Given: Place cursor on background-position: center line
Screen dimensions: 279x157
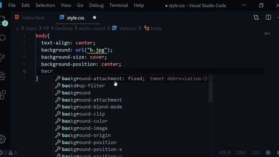Looking at the screenshot, I should tap(81, 64).
